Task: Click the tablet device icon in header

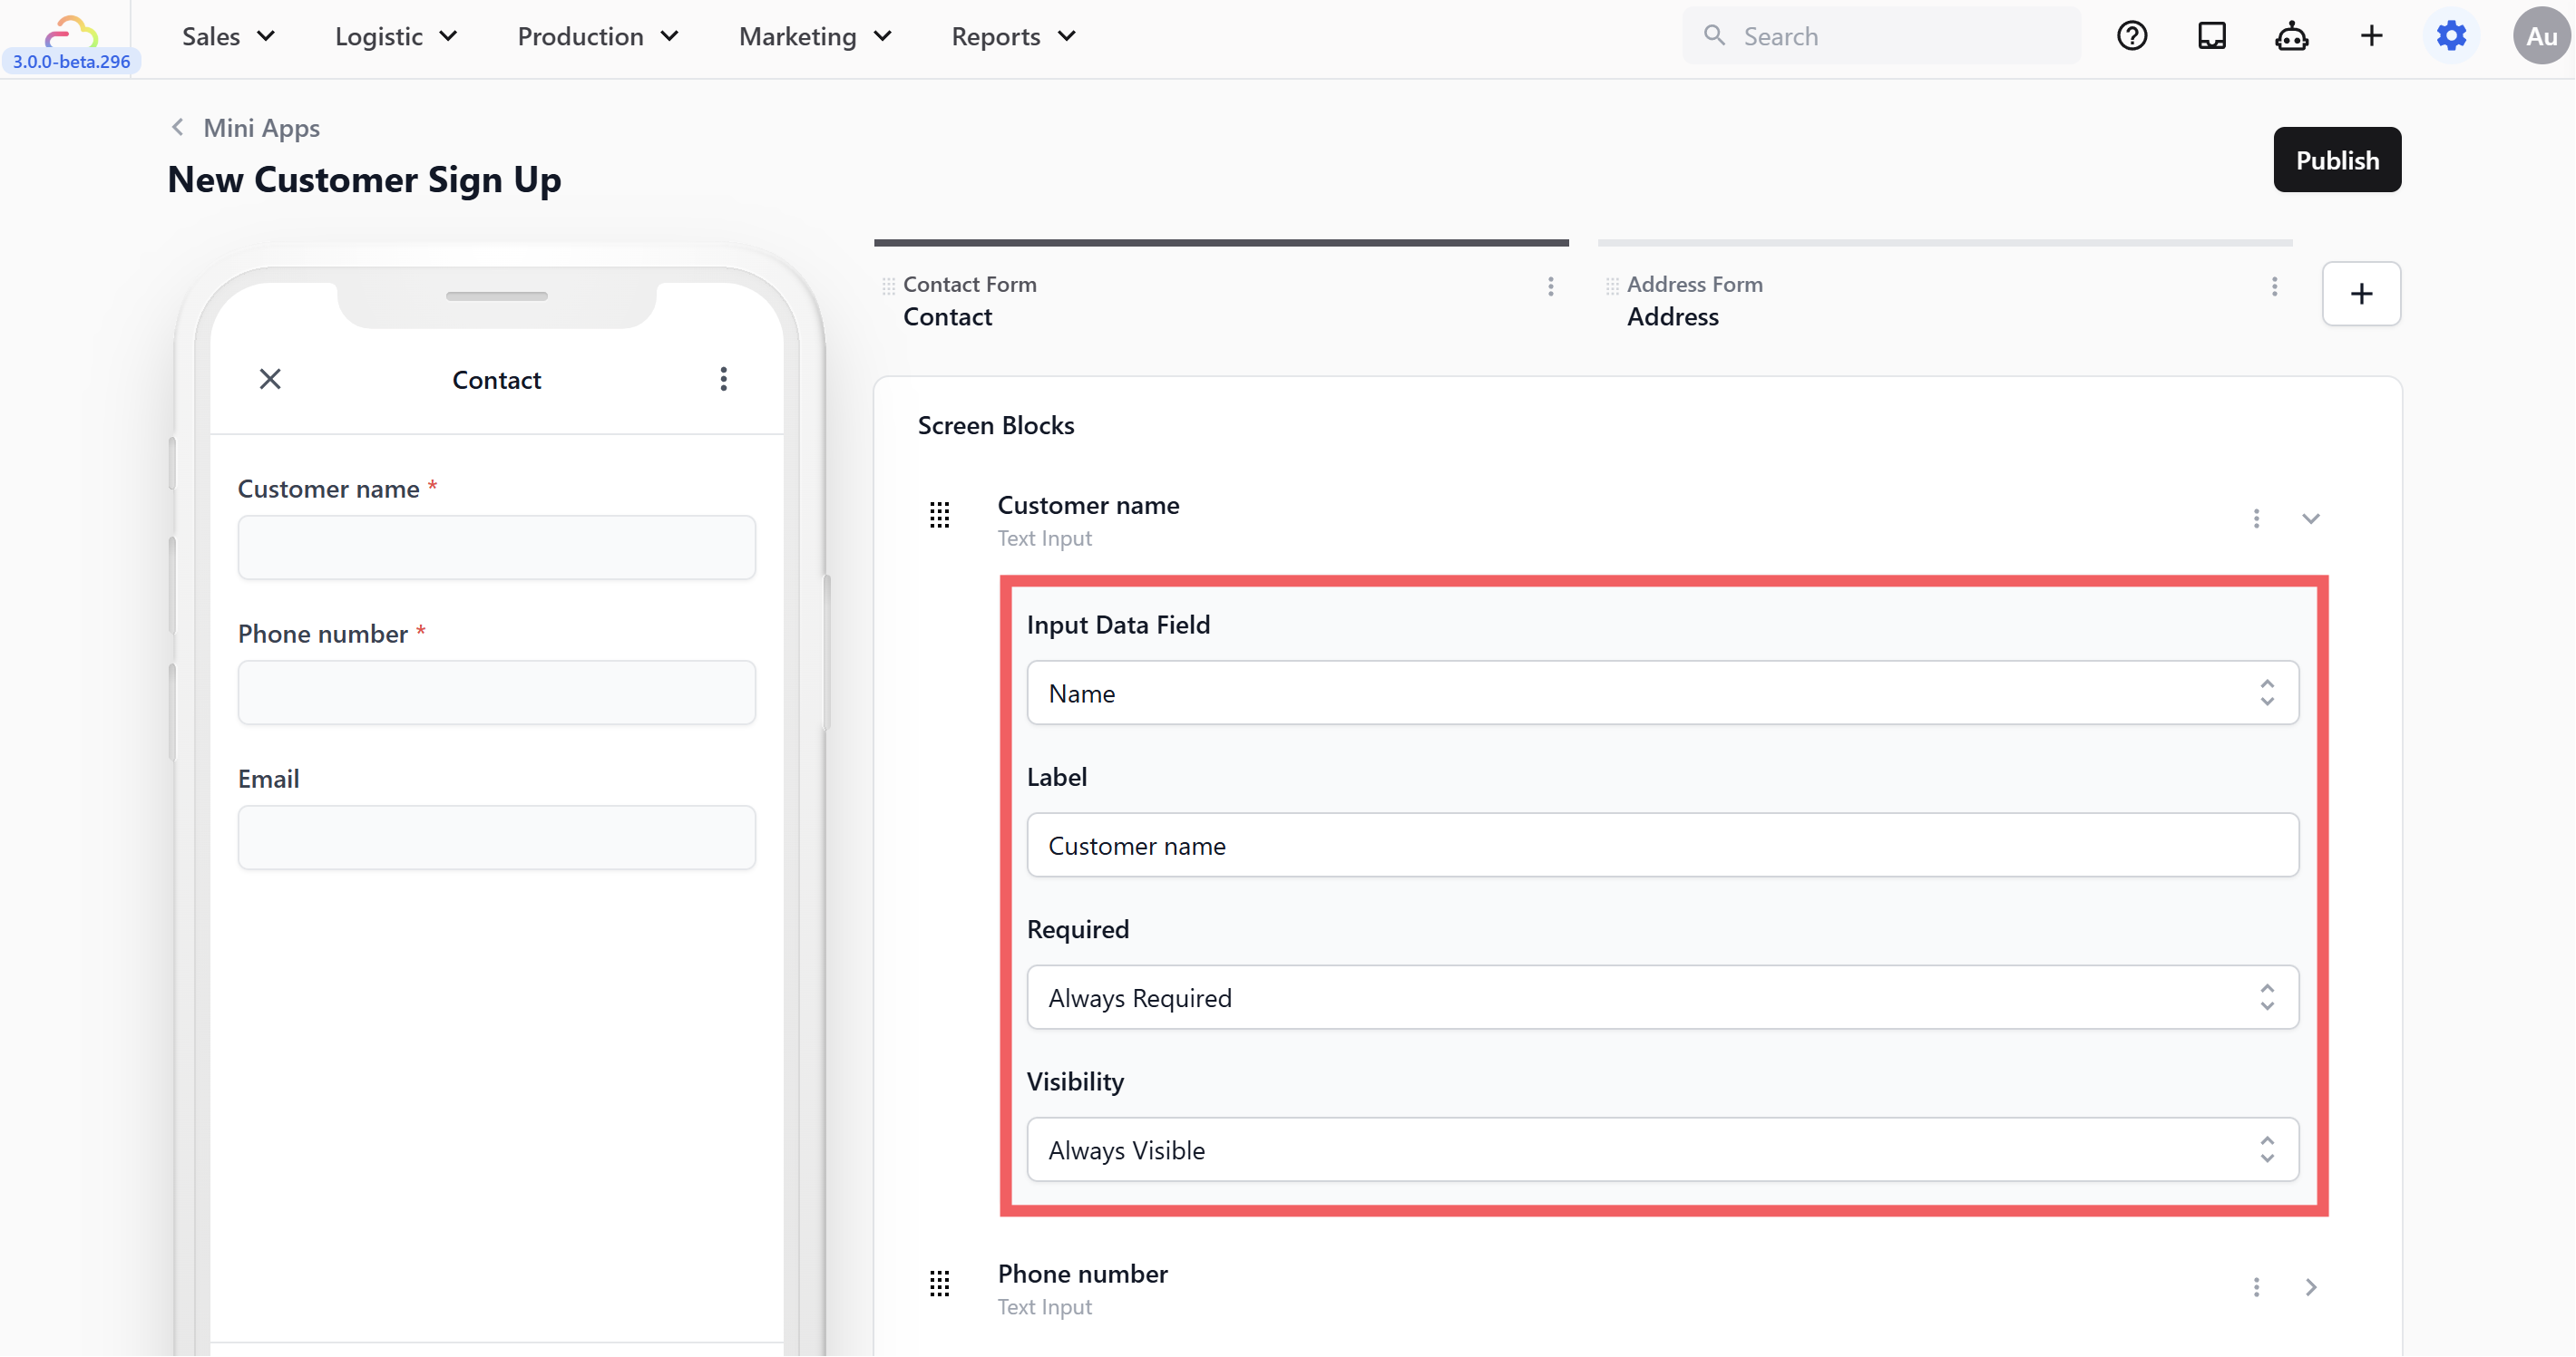Action: (x=2211, y=36)
